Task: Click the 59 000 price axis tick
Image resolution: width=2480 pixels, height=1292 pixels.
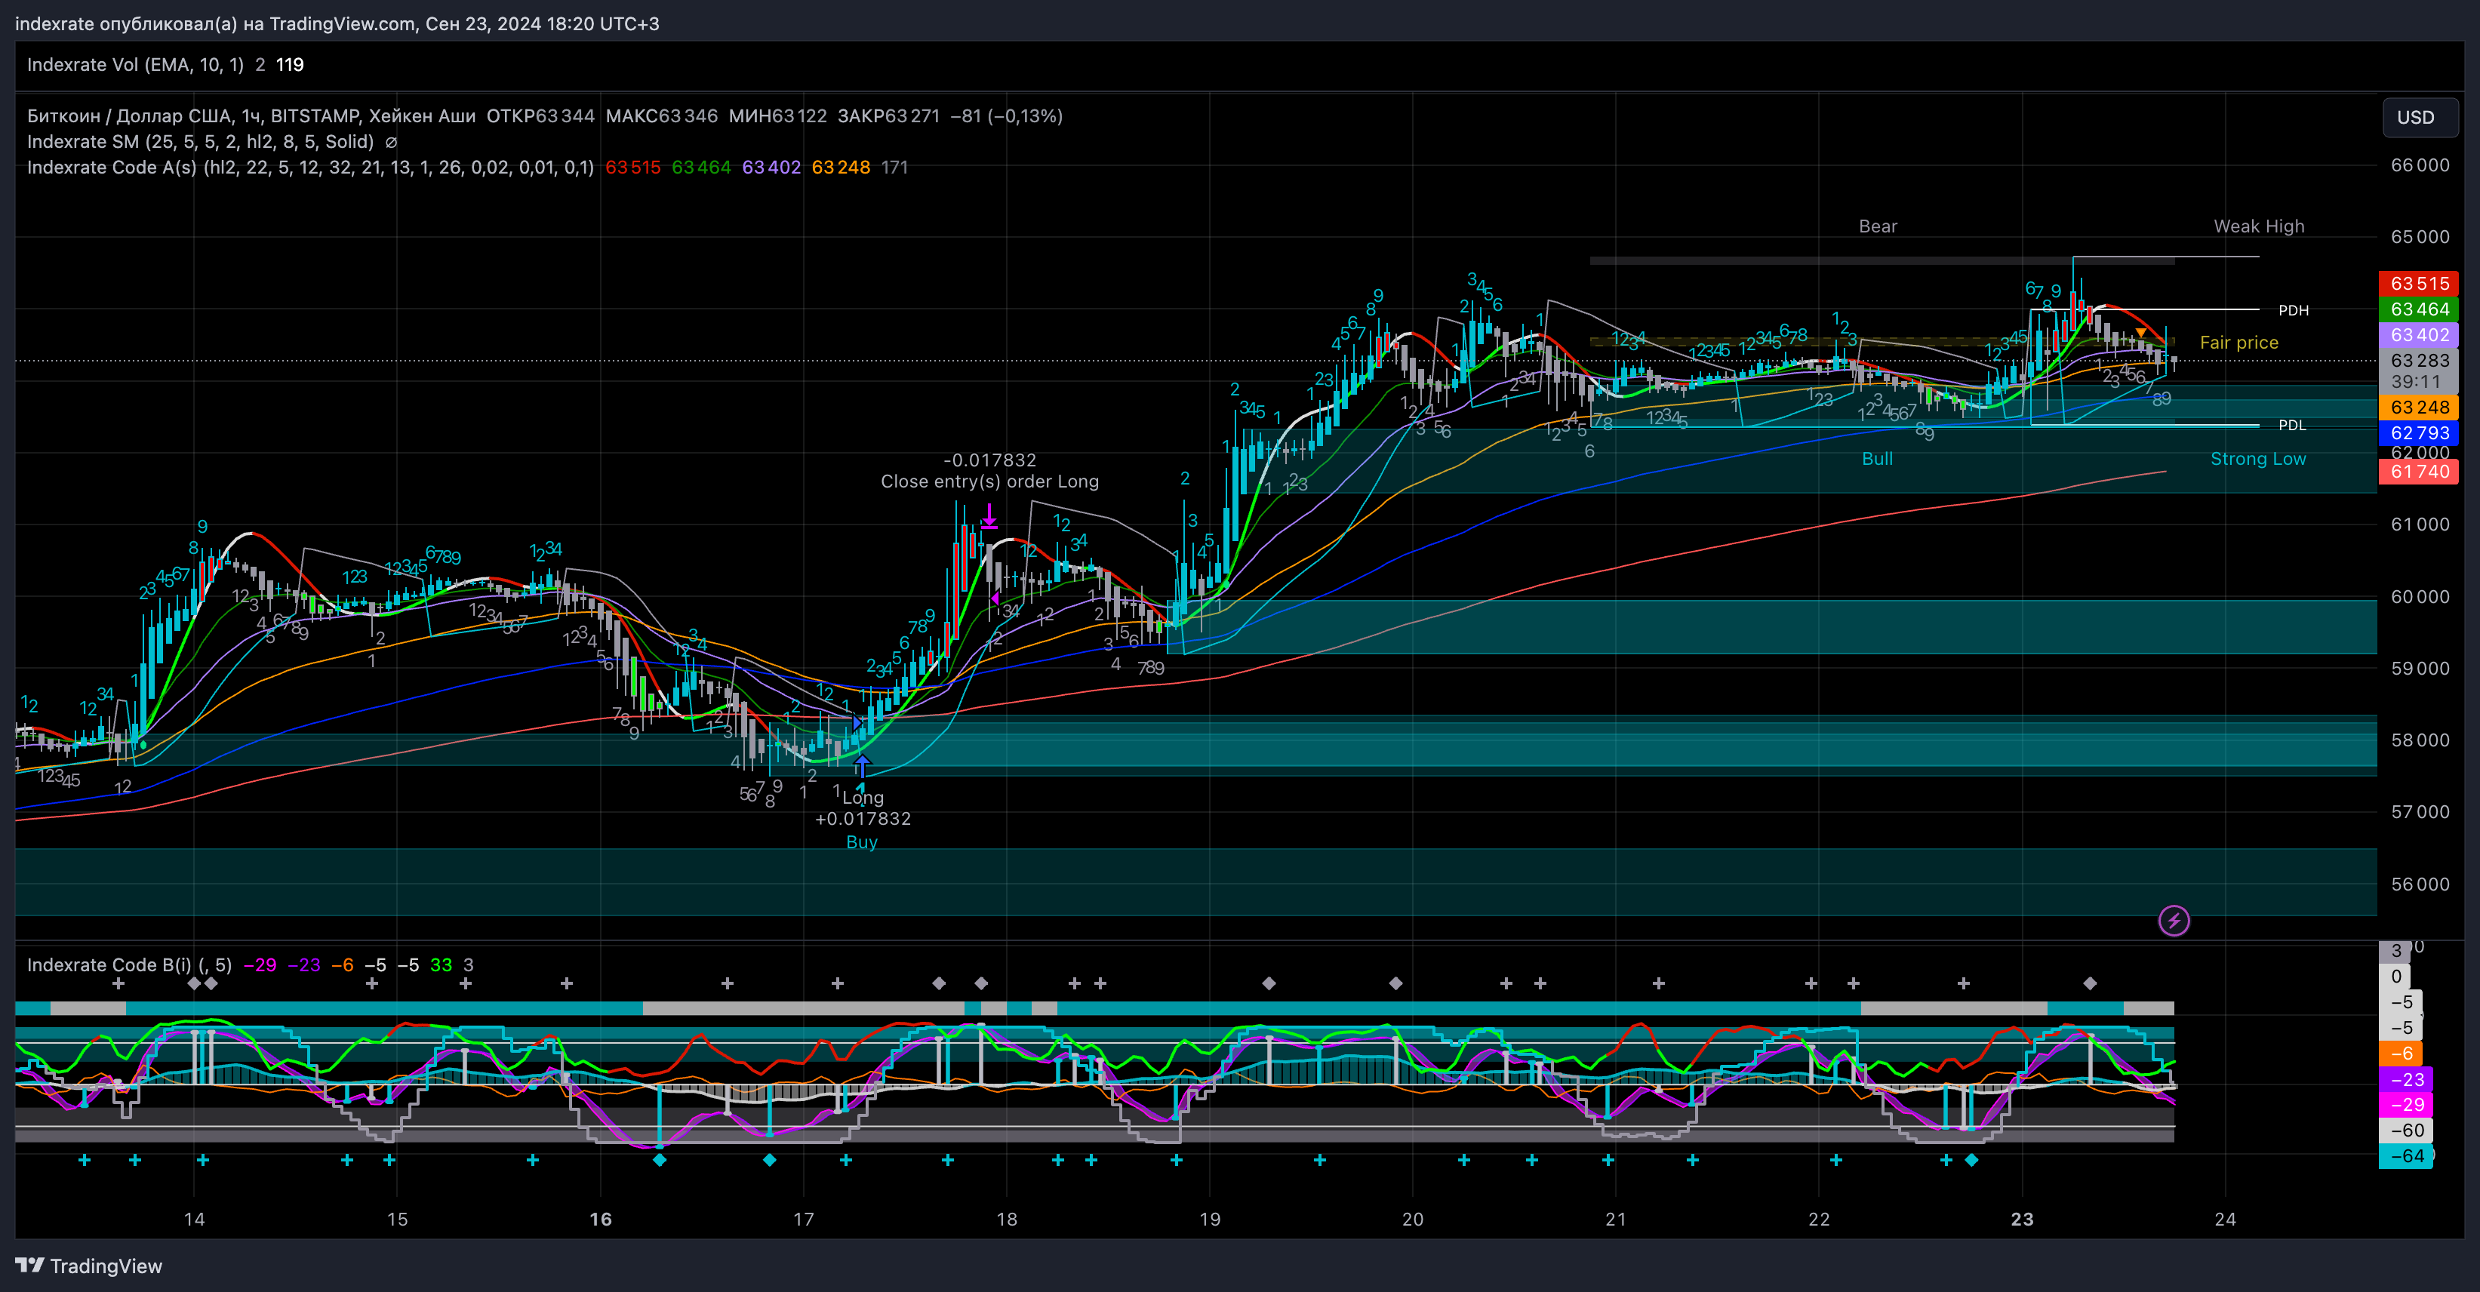Action: click(2420, 668)
